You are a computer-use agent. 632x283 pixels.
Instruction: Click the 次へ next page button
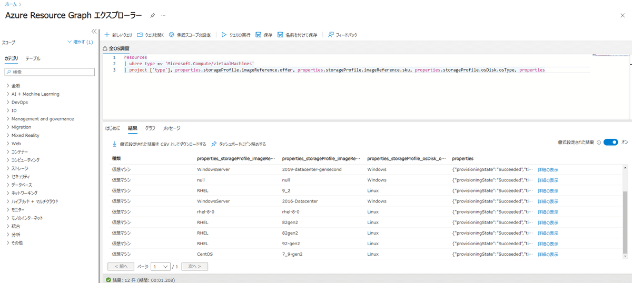(x=194, y=267)
